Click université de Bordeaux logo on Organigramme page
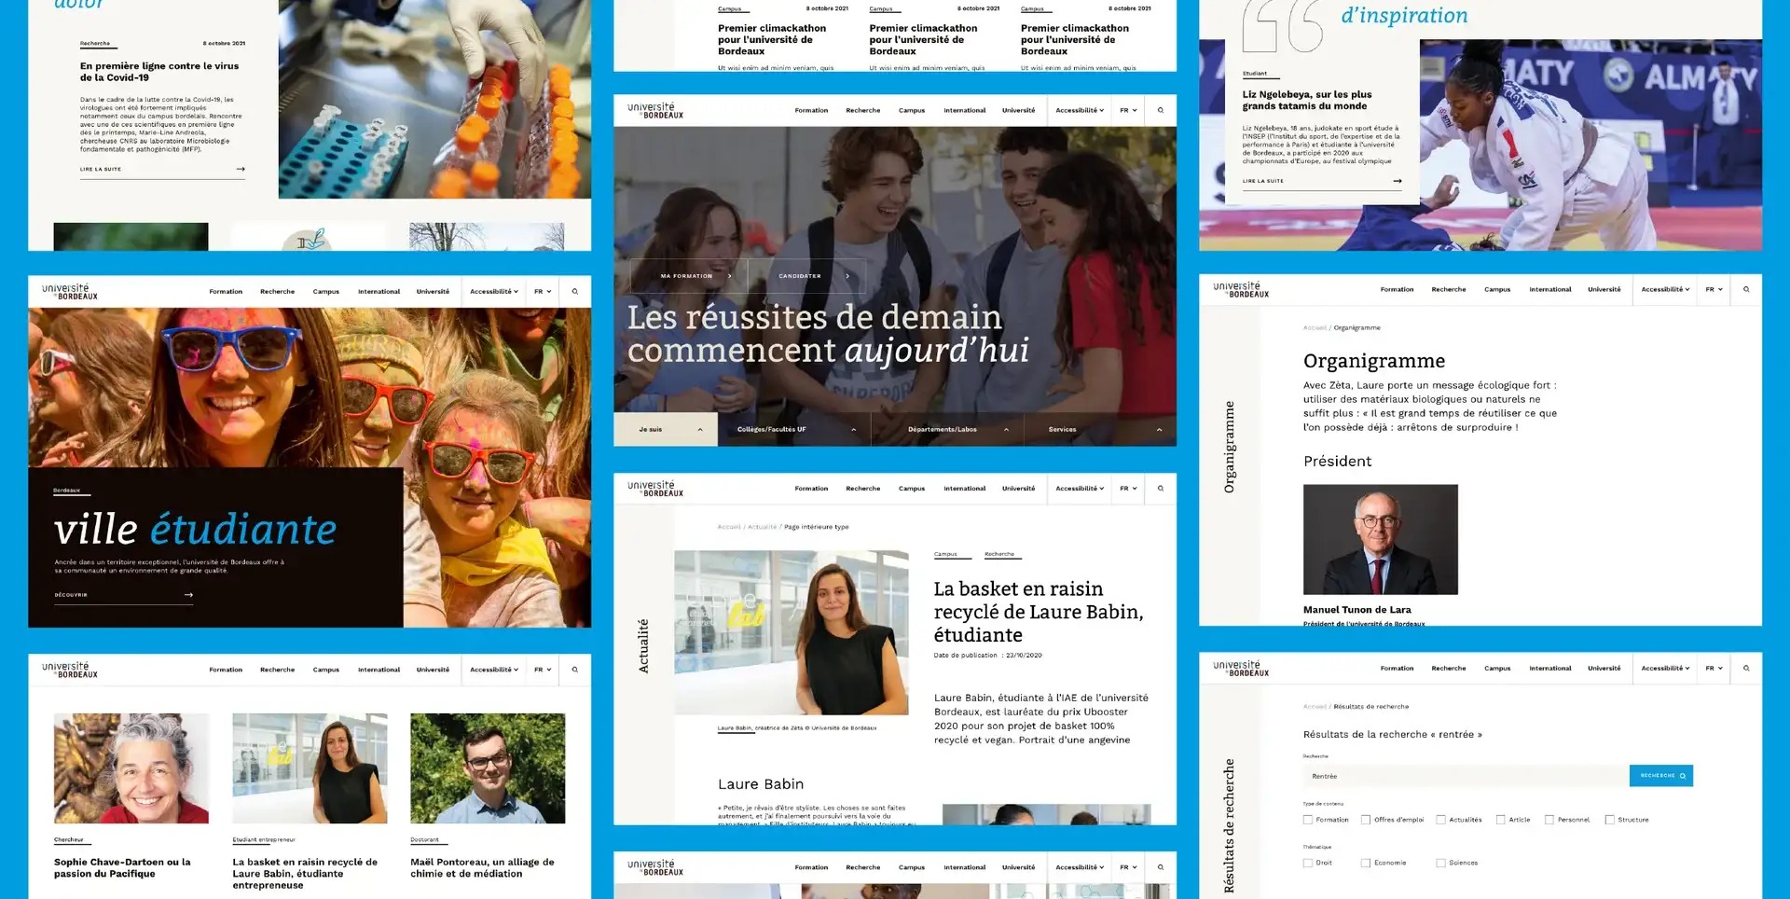The width and height of the screenshot is (1790, 899). point(1241,290)
